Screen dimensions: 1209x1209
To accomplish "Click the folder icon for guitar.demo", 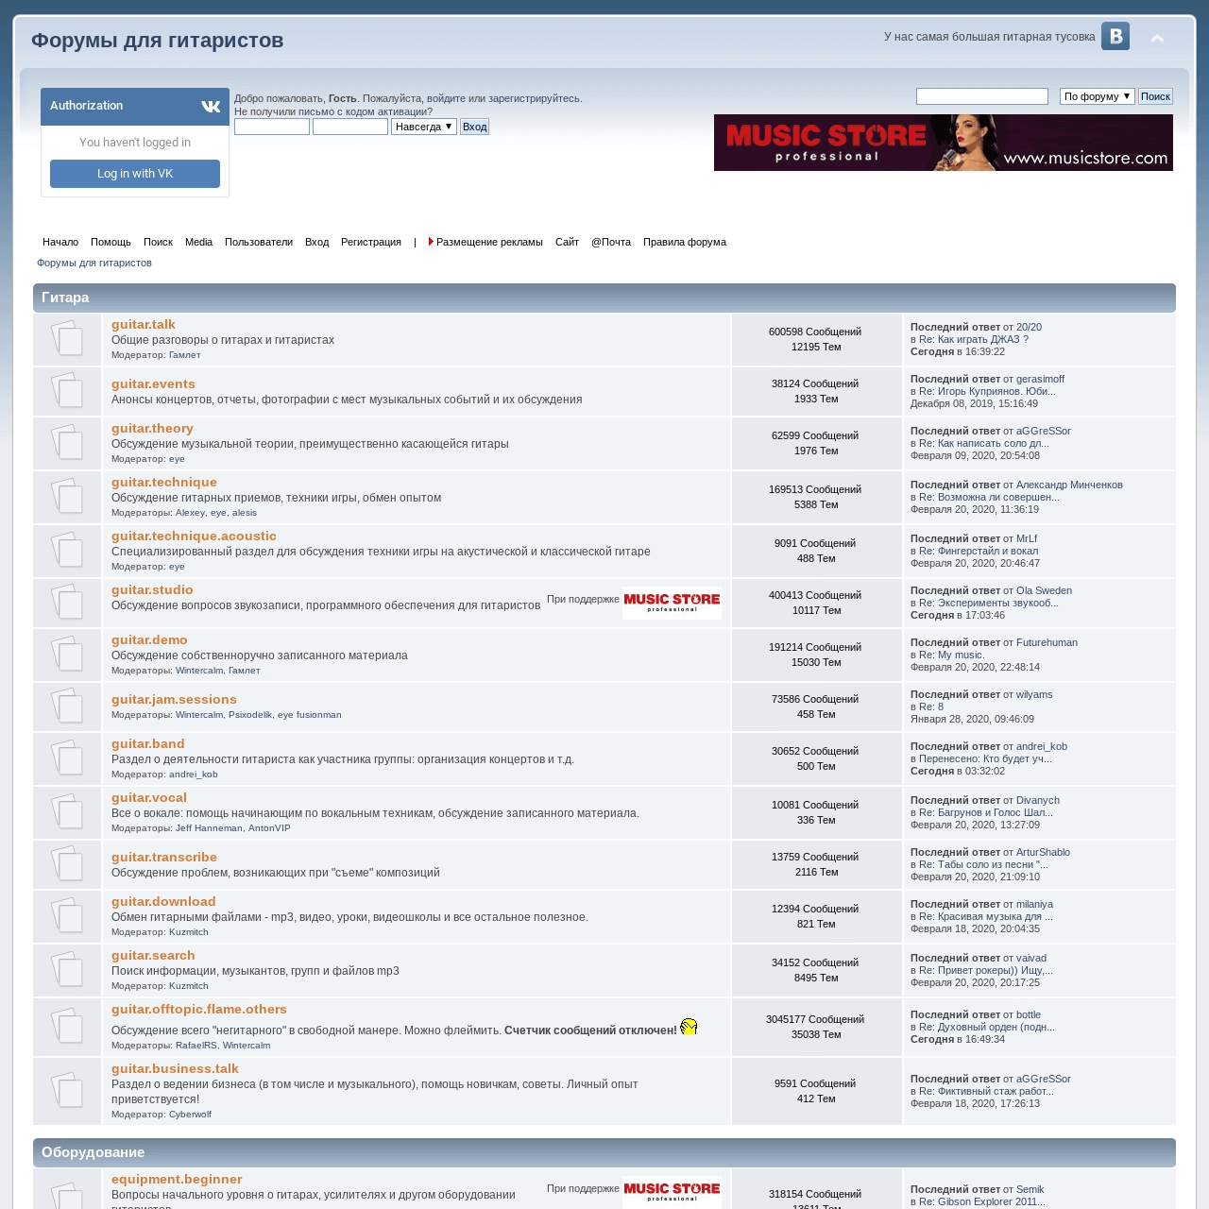I will point(67,655).
